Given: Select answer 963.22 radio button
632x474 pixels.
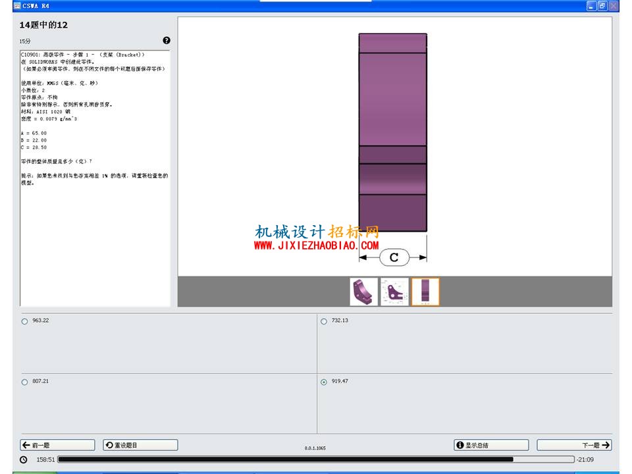Looking at the screenshot, I should [24, 321].
